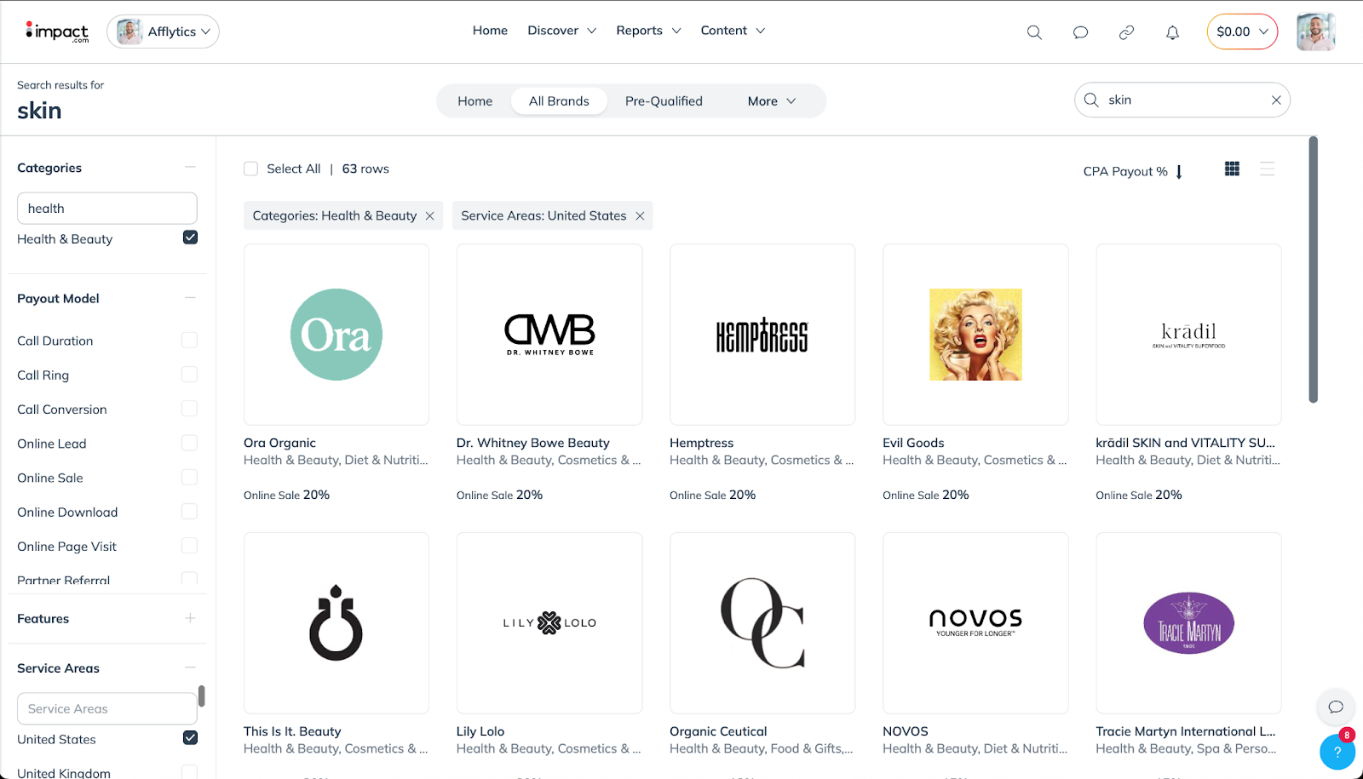1363x779 pixels.
Task: Collapse the Service Areas section
Action: pyautogui.click(x=190, y=667)
